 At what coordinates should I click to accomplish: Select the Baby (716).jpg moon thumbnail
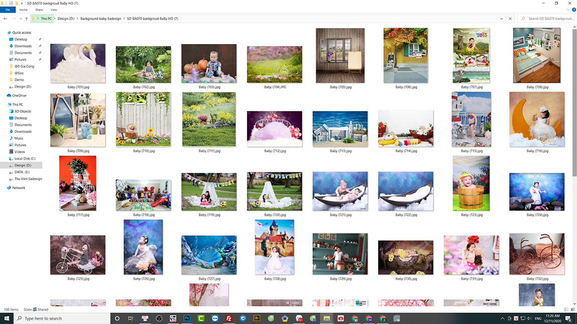[x=537, y=119]
